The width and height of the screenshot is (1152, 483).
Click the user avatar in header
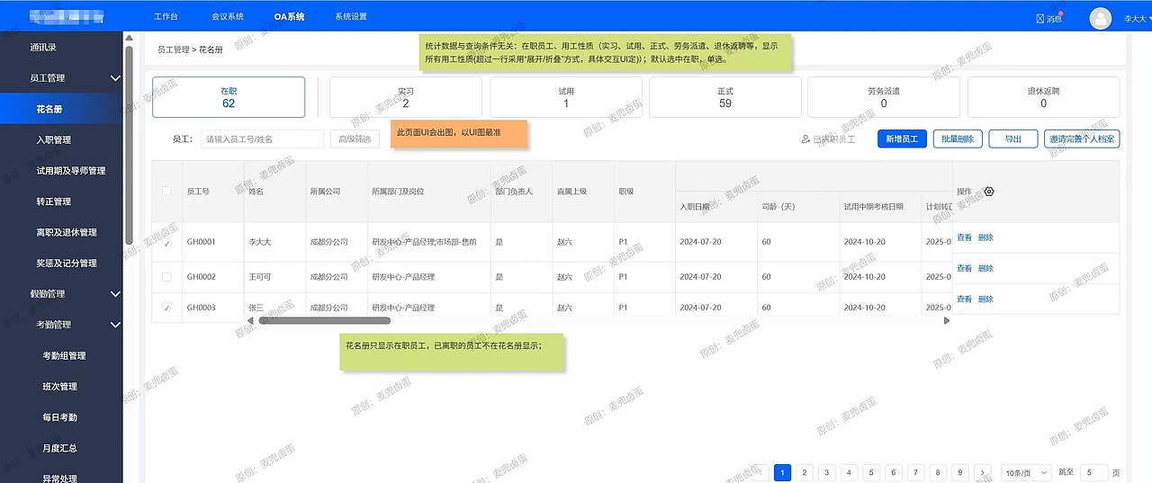(1100, 18)
